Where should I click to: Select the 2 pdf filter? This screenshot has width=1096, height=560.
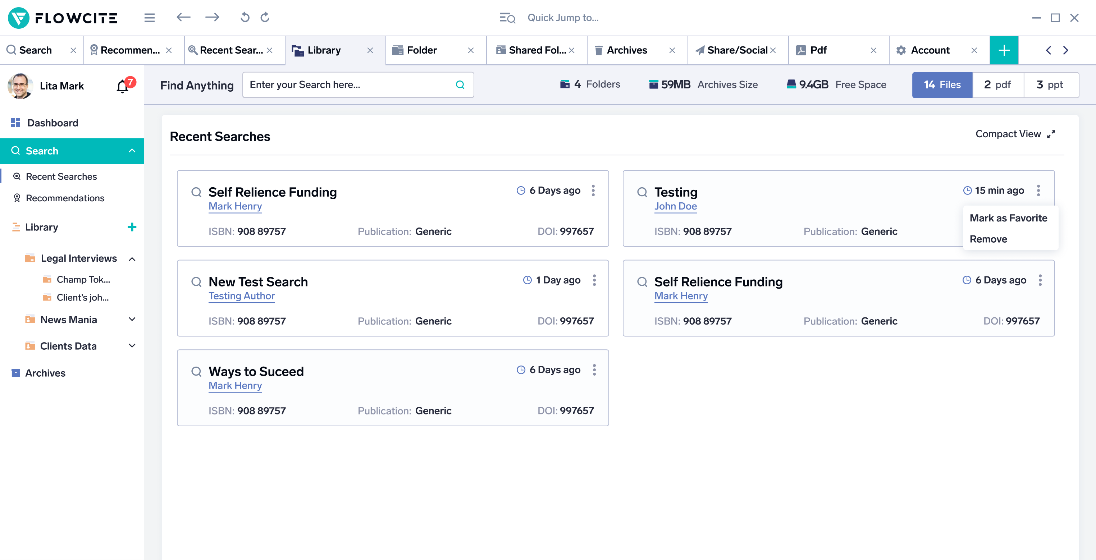click(998, 84)
